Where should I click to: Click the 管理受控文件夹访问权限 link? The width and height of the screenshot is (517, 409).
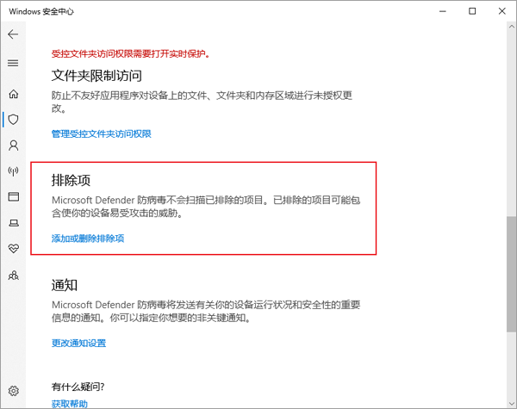[101, 133]
